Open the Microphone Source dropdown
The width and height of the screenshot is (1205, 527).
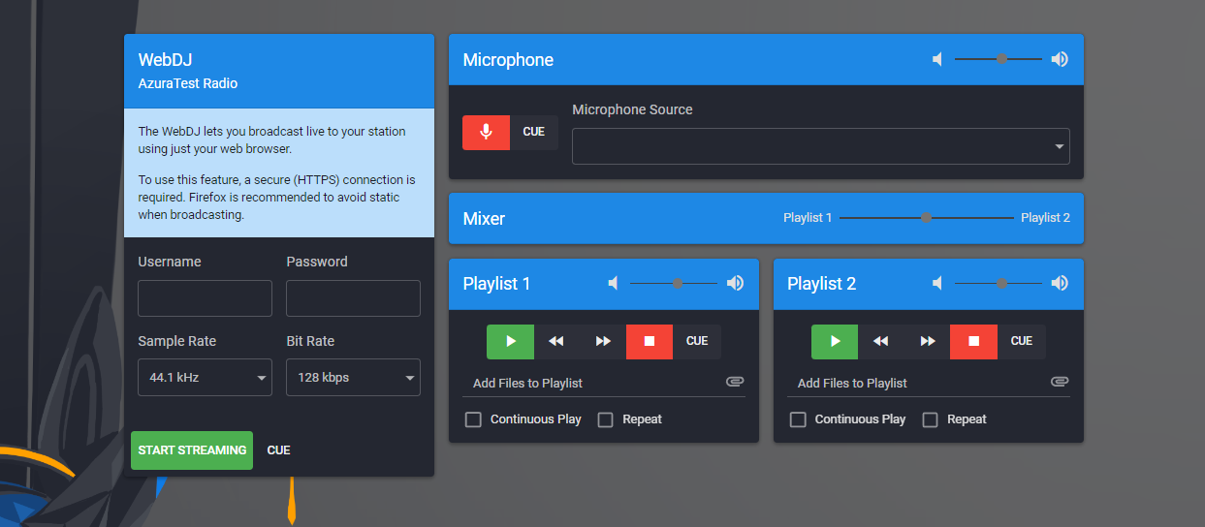[x=820, y=146]
